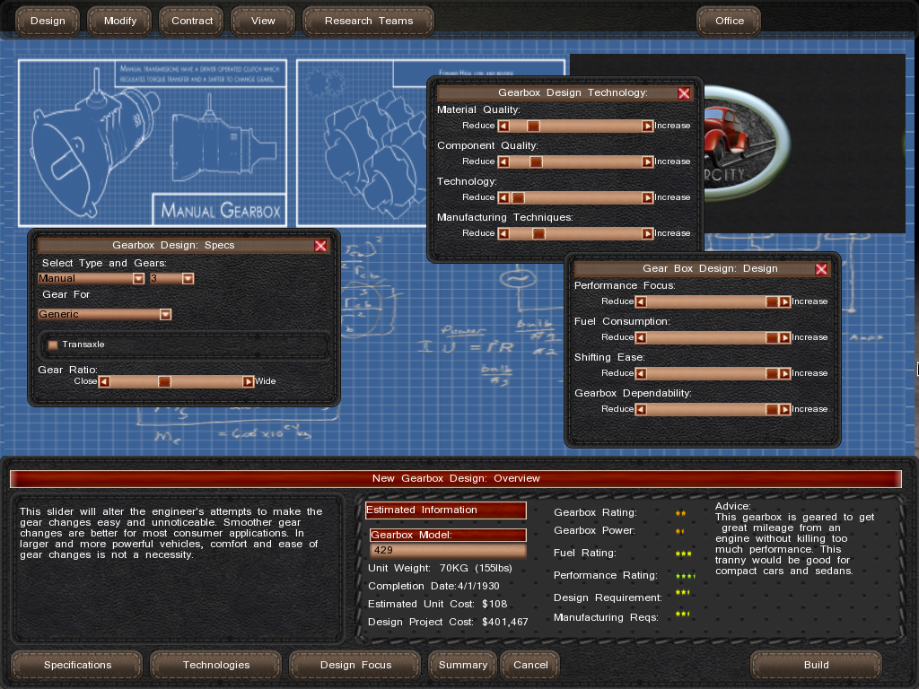The width and height of the screenshot is (919, 689).
Task: Open the Gear For Generic dropdown
Action: [165, 315]
